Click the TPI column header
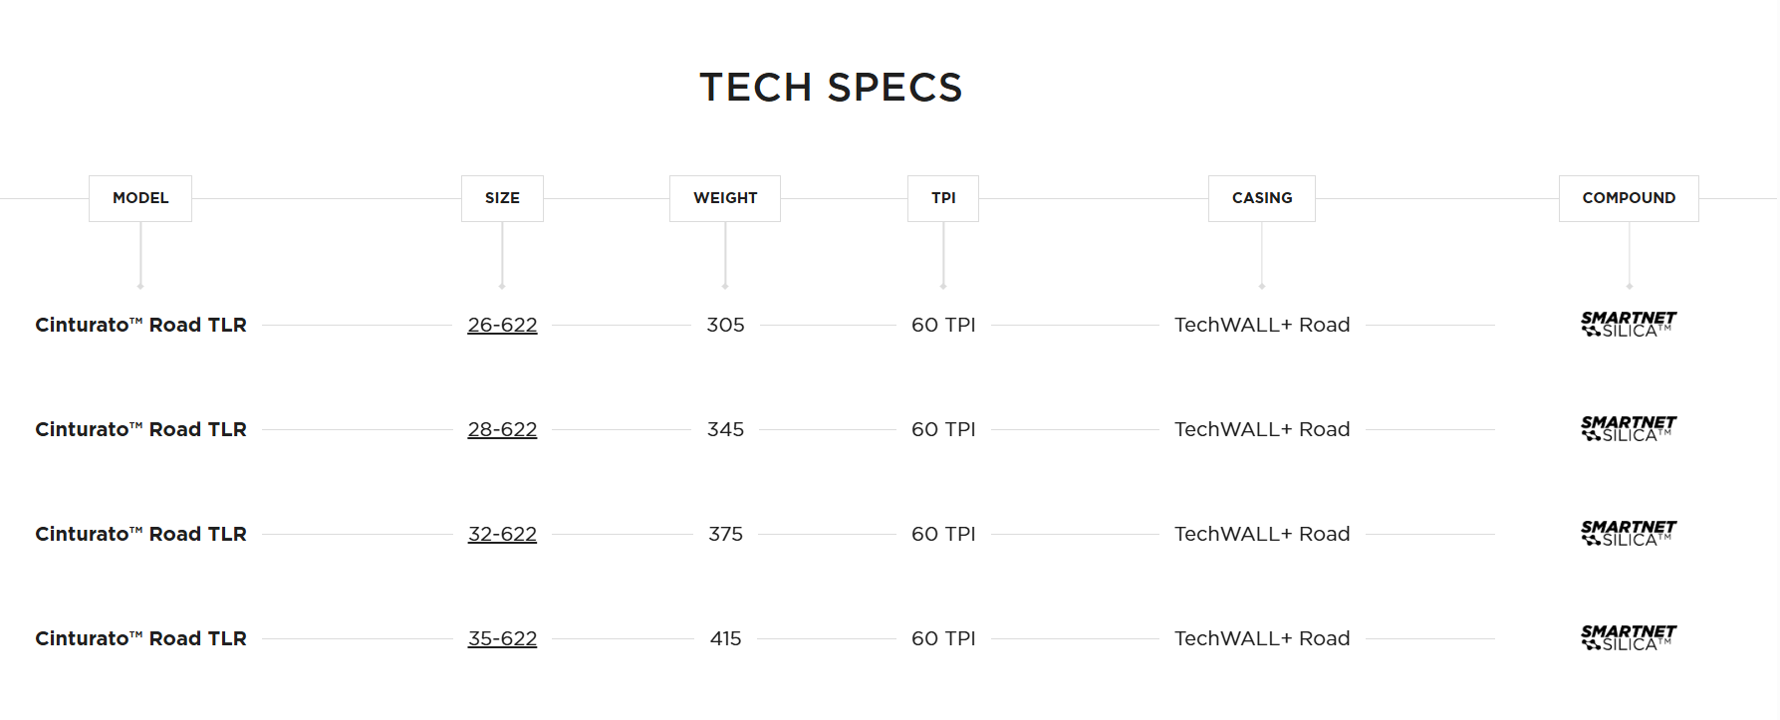Image resolution: width=1780 pixels, height=720 pixels. coord(943,198)
